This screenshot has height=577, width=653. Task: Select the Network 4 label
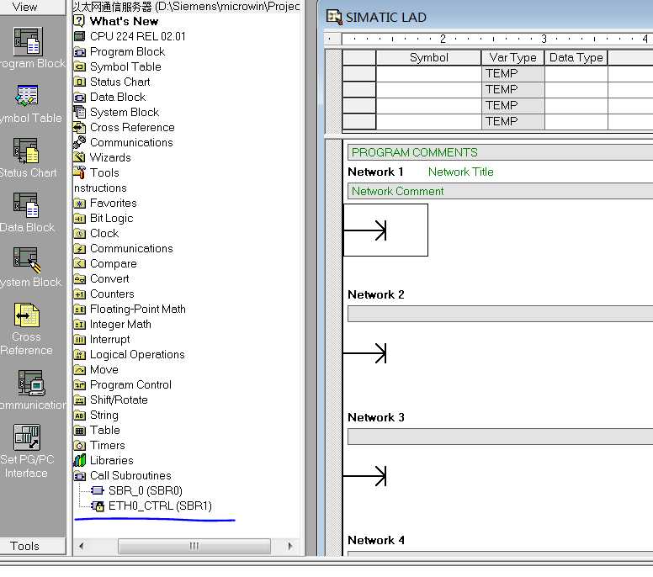(x=376, y=540)
